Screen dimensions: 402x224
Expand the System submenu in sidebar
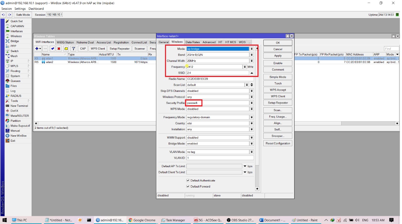point(29,76)
